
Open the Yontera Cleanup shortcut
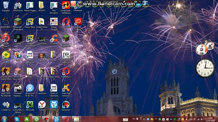click(x=30, y=57)
